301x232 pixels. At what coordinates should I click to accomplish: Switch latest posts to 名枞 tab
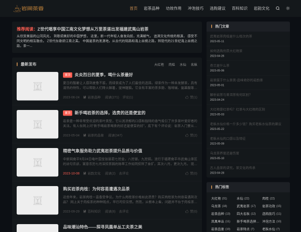(194, 64)
